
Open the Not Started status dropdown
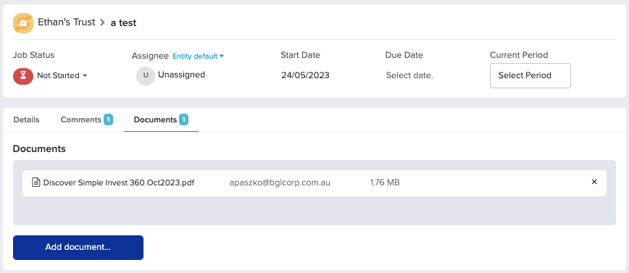point(62,75)
